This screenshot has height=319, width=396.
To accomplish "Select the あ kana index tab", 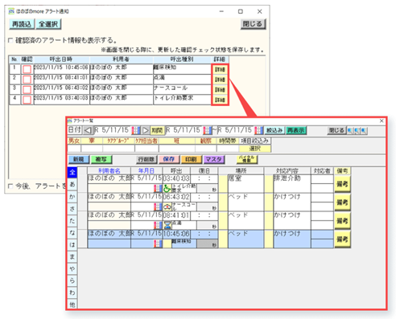I will tap(72, 184).
